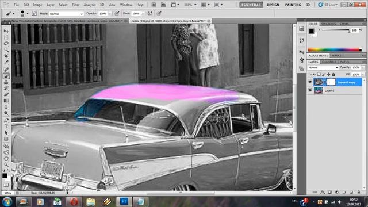Enable airbrush mode
The height and width of the screenshot is (207, 368).
tap(149, 14)
